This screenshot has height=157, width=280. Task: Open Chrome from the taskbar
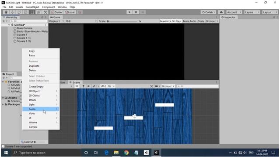[x=126, y=153]
